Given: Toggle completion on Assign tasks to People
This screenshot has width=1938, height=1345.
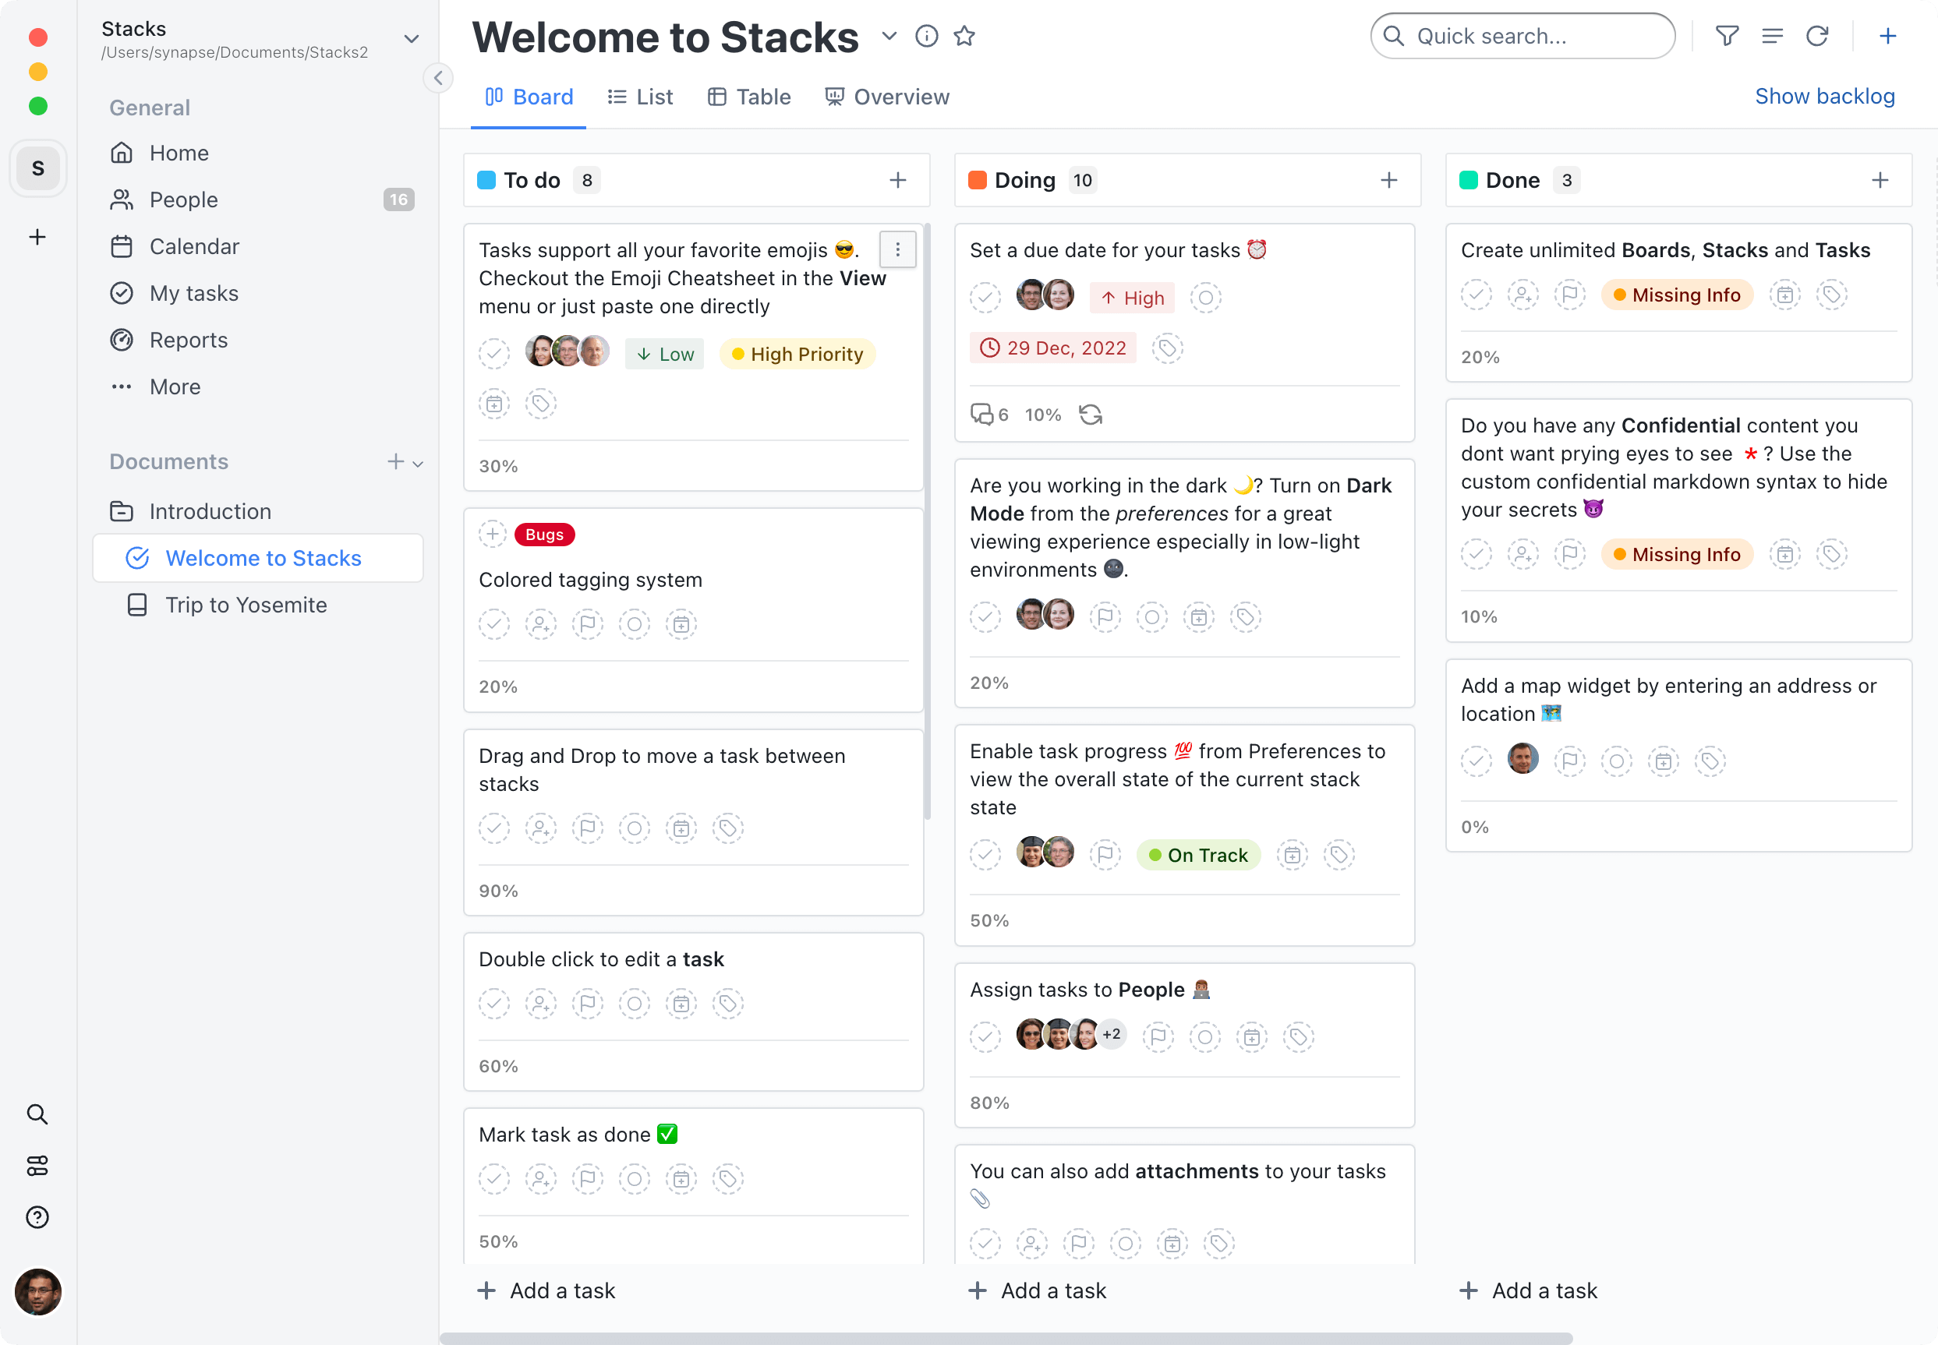Looking at the screenshot, I should click(x=985, y=1036).
